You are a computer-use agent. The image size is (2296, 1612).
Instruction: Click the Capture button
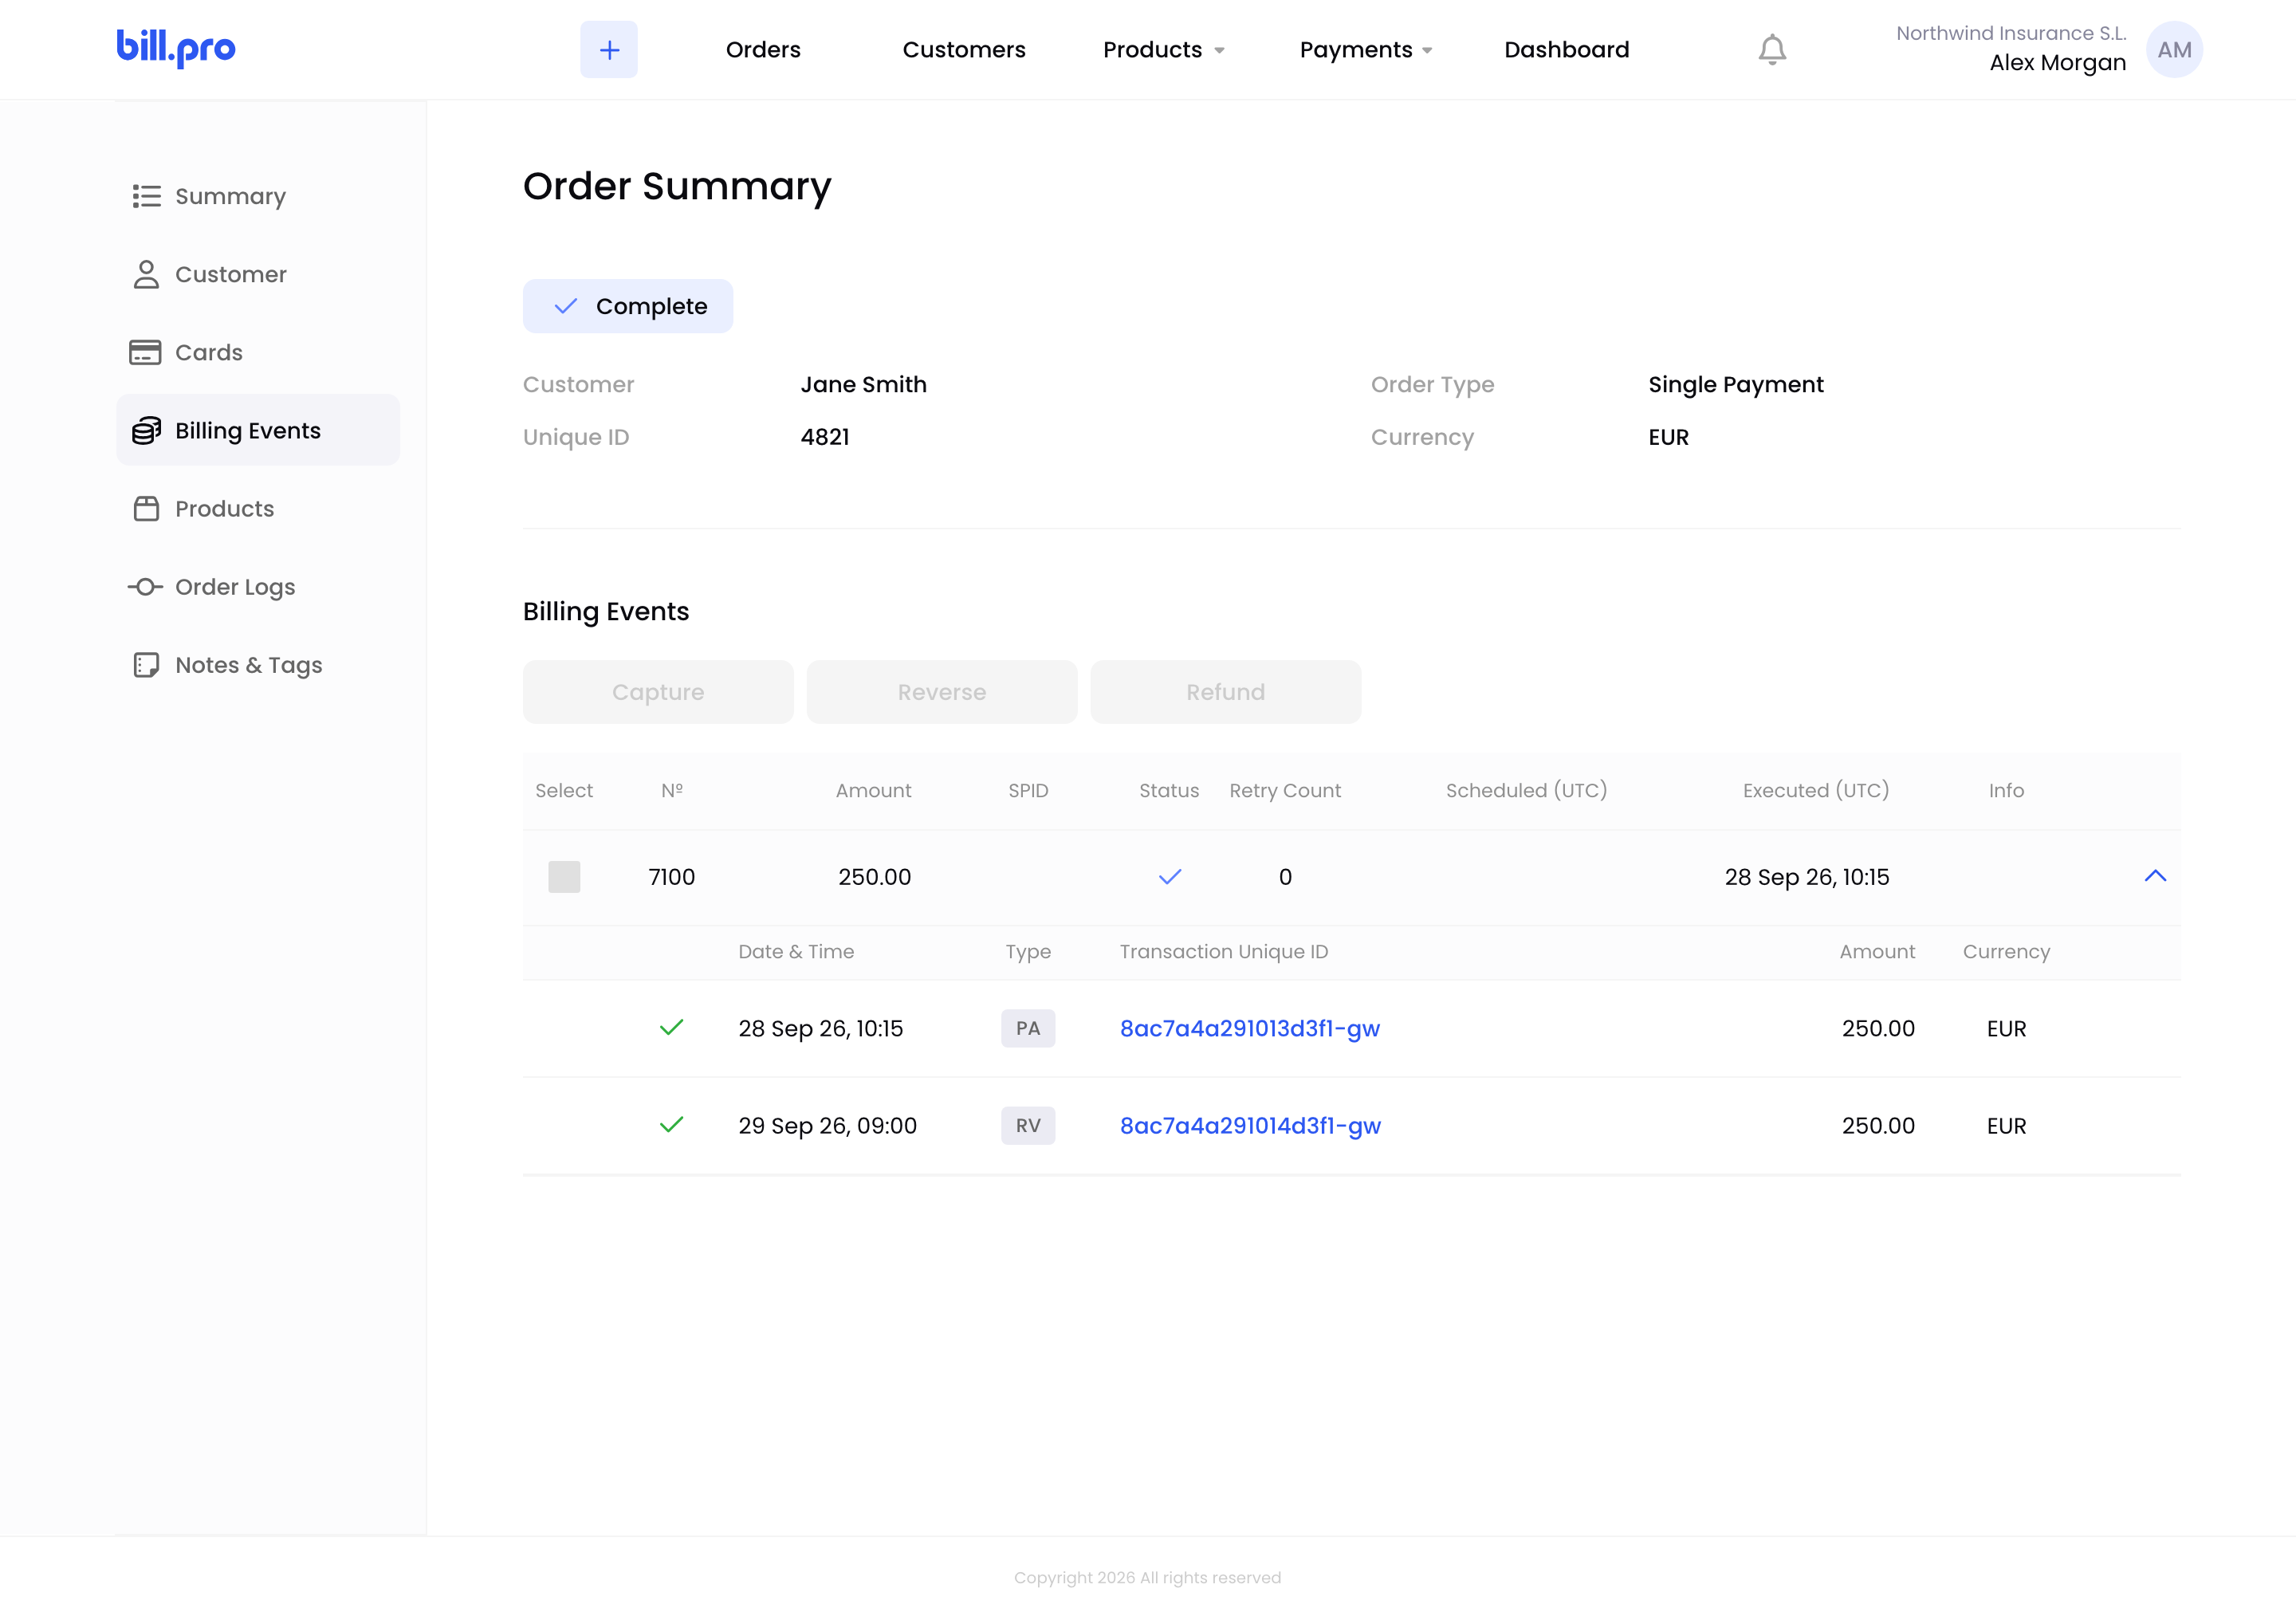click(658, 692)
